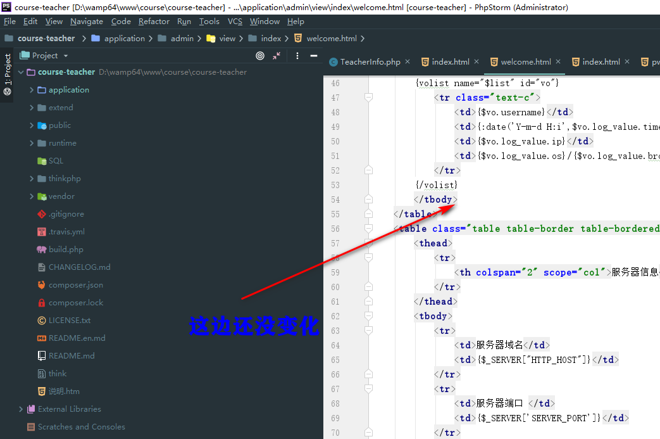
Task: Expand the thinkphp folder
Action: [32, 179]
